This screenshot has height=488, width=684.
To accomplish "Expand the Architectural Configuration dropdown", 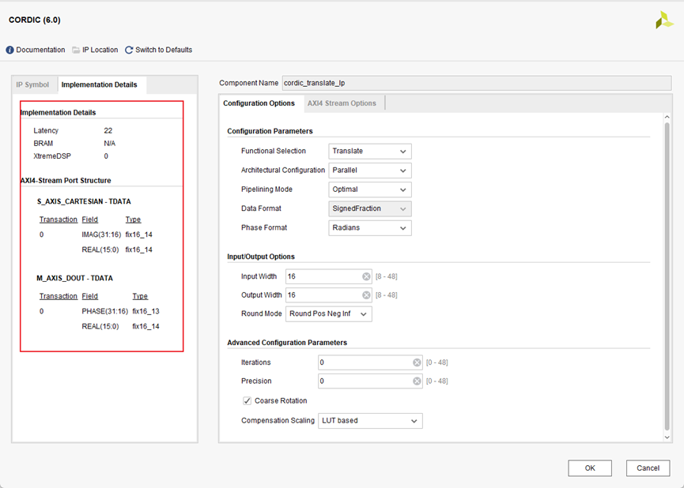I will (x=369, y=171).
